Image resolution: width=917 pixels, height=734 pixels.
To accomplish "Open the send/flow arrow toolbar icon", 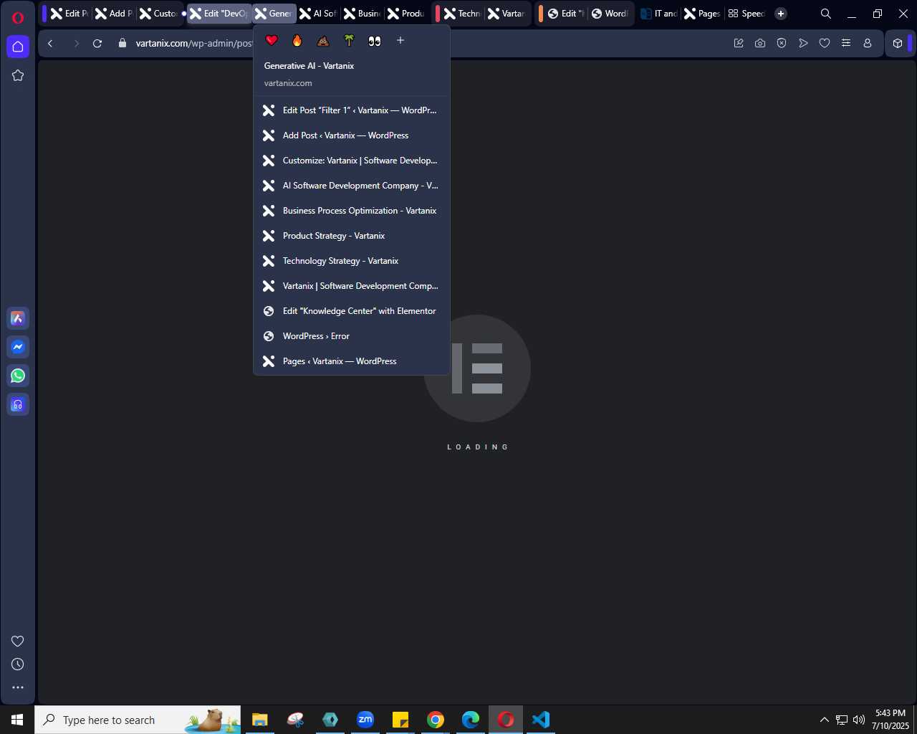I will point(803,43).
